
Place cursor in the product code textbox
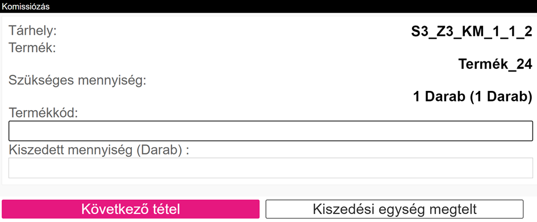[x=270, y=131]
